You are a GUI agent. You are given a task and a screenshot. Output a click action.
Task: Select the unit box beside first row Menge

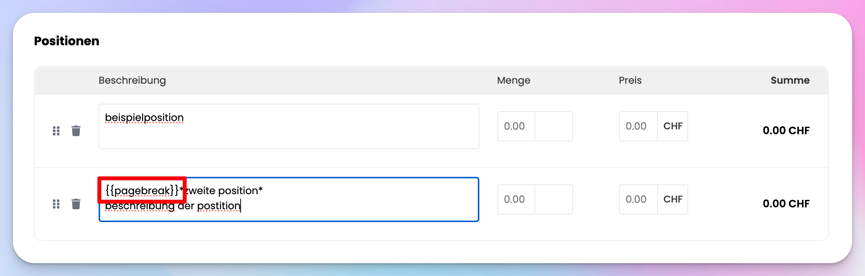(x=554, y=126)
